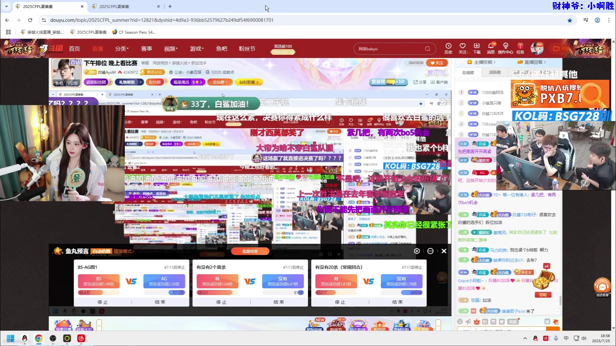The image size is (616, 346).
Task: Close the 鱼丸预言 prediction panel
Action: tap(444, 251)
